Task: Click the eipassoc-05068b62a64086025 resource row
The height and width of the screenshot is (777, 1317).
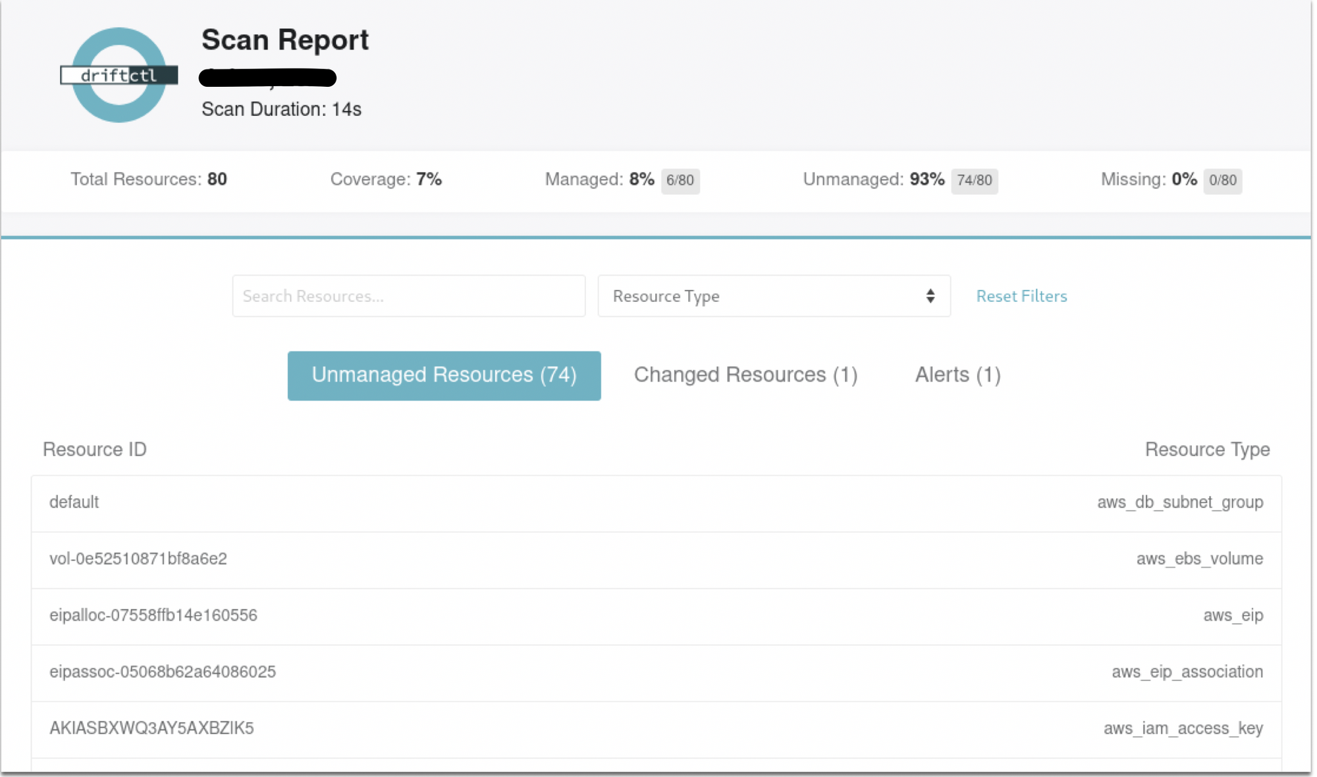Action: [x=656, y=672]
